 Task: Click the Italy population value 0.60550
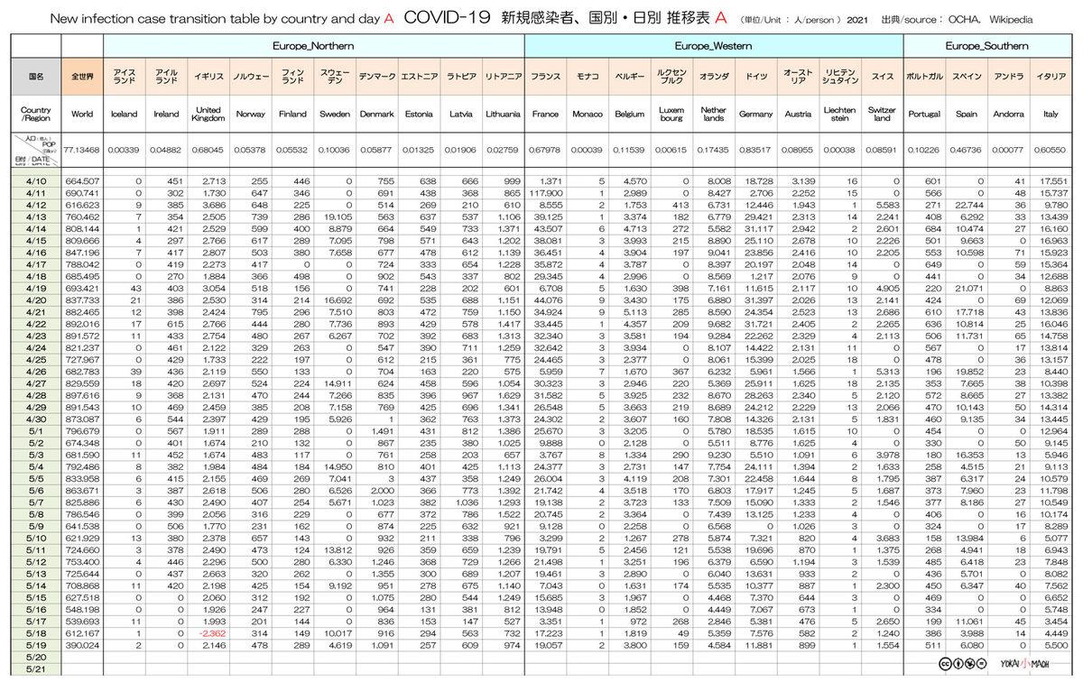coord(1051,150)
